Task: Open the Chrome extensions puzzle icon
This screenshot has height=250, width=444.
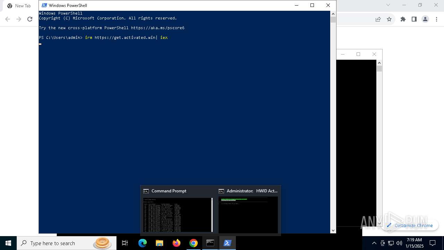Action: point(403,19)
